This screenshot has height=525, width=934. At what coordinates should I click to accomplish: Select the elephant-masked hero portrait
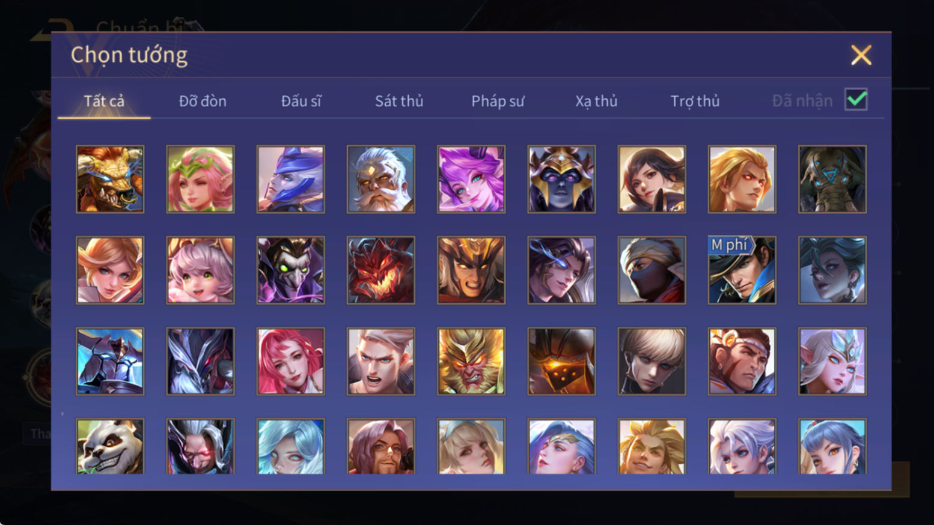[x=832, y=179]
